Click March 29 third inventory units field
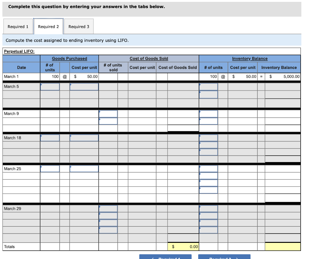The image size is (318, 259). 208,223
